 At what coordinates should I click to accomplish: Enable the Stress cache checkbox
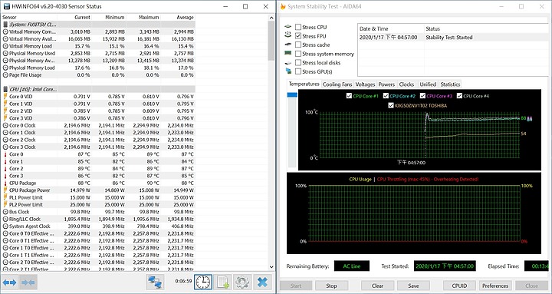click(298, 45)
